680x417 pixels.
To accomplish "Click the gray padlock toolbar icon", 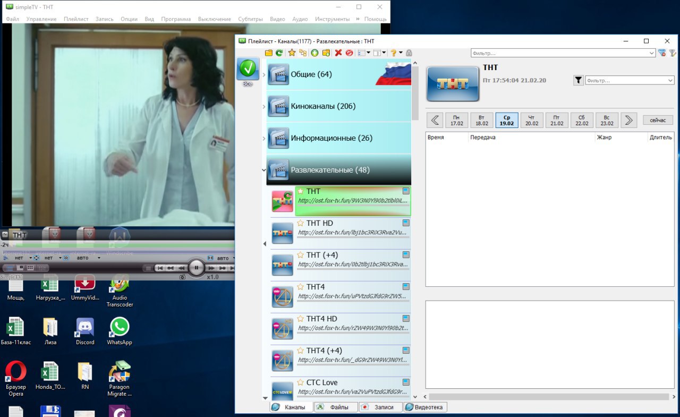I will click(x=409, y=53).
